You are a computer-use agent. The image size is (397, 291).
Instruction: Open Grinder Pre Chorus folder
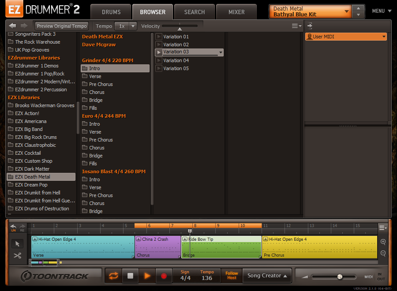pyautogui.click(x=115, y=84)
